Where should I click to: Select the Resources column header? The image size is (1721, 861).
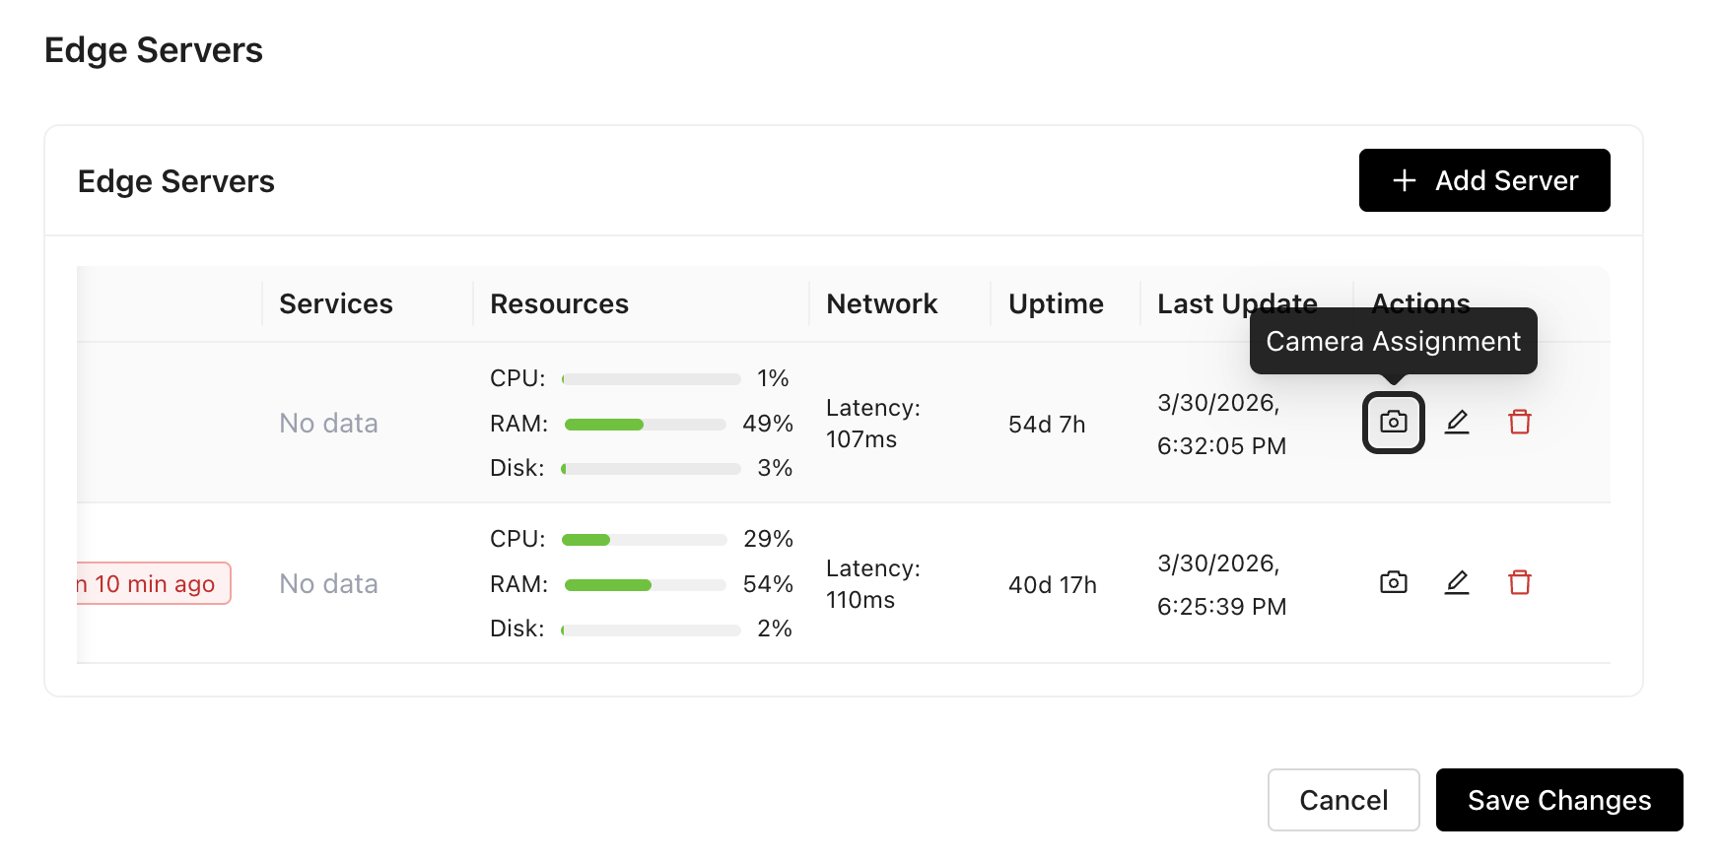[x=559, y=303]
